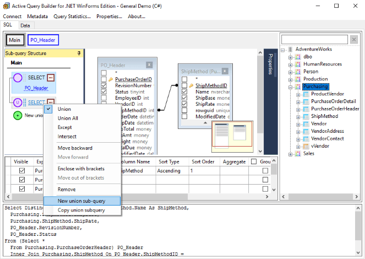Image resolution: width=365 pixels, height=259 pixels.
Task: Click the VendorAddress table icon
Action: point(306,131)
